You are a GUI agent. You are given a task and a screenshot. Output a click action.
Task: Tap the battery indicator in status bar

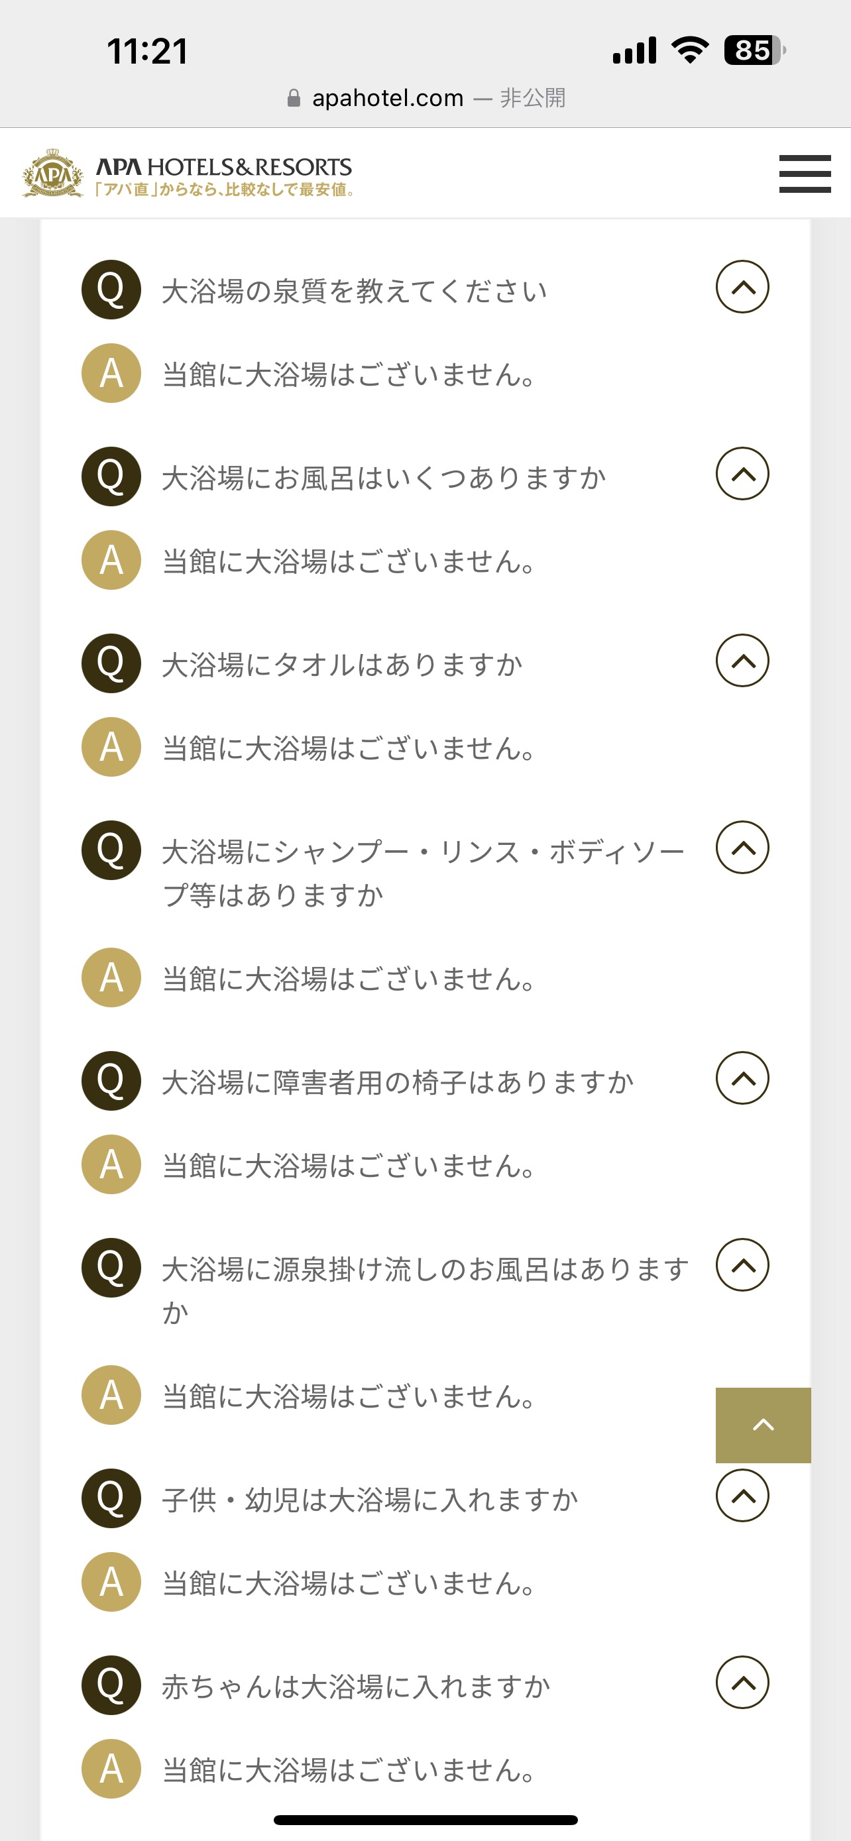click(754, 50)
